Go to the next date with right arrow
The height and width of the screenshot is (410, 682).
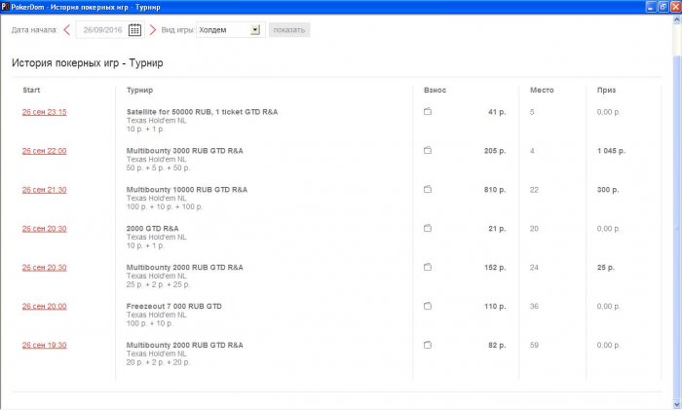(153, 29)
